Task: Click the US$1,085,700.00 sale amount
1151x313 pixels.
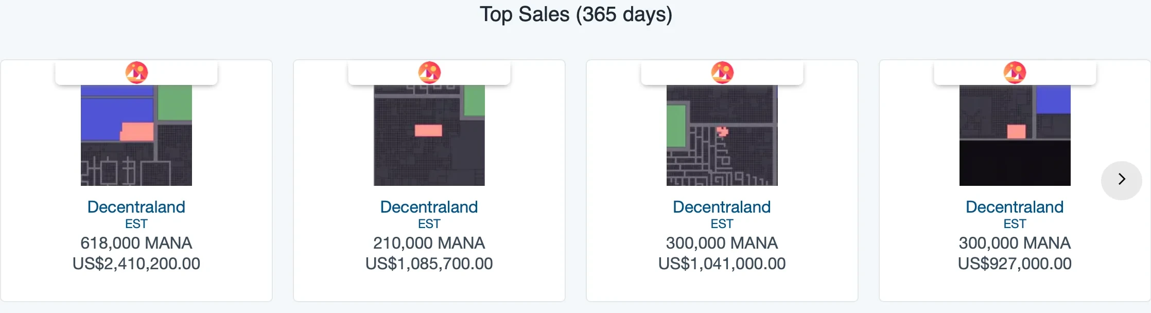Action: [429, 264]
